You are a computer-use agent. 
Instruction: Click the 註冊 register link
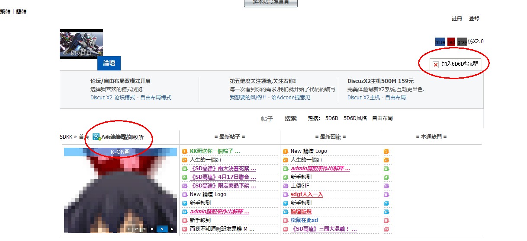point(457,19)
